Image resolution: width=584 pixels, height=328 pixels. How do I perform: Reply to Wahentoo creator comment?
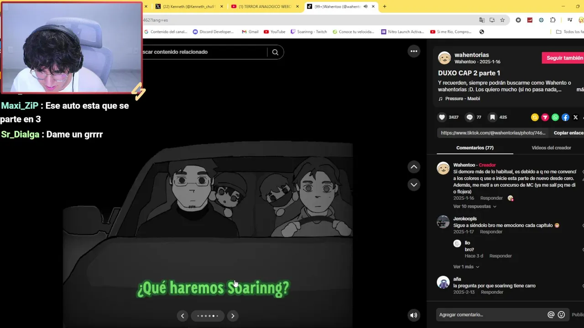coord(491,198)
